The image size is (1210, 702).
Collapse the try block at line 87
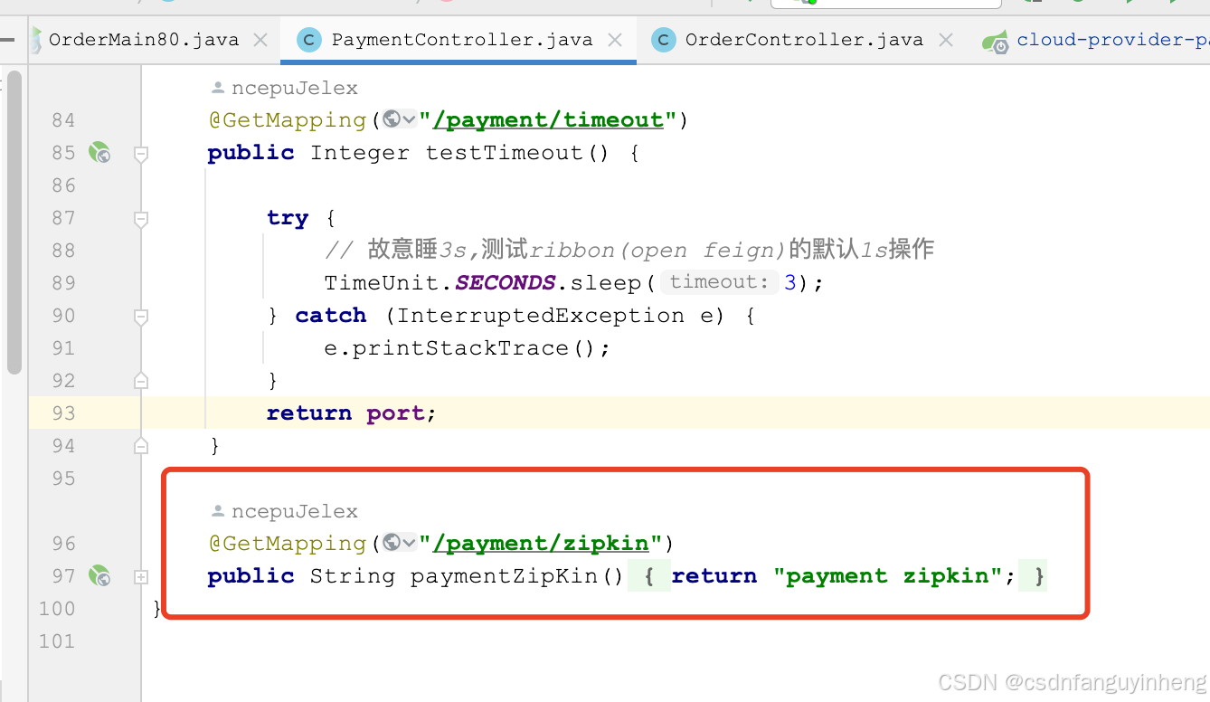(x=141, y=219)
